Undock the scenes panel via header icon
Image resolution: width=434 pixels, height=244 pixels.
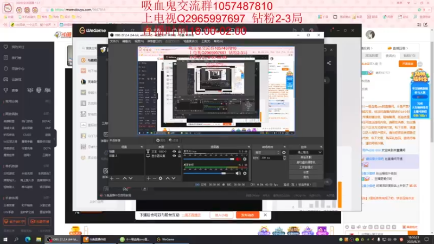(x=142, y=147)
